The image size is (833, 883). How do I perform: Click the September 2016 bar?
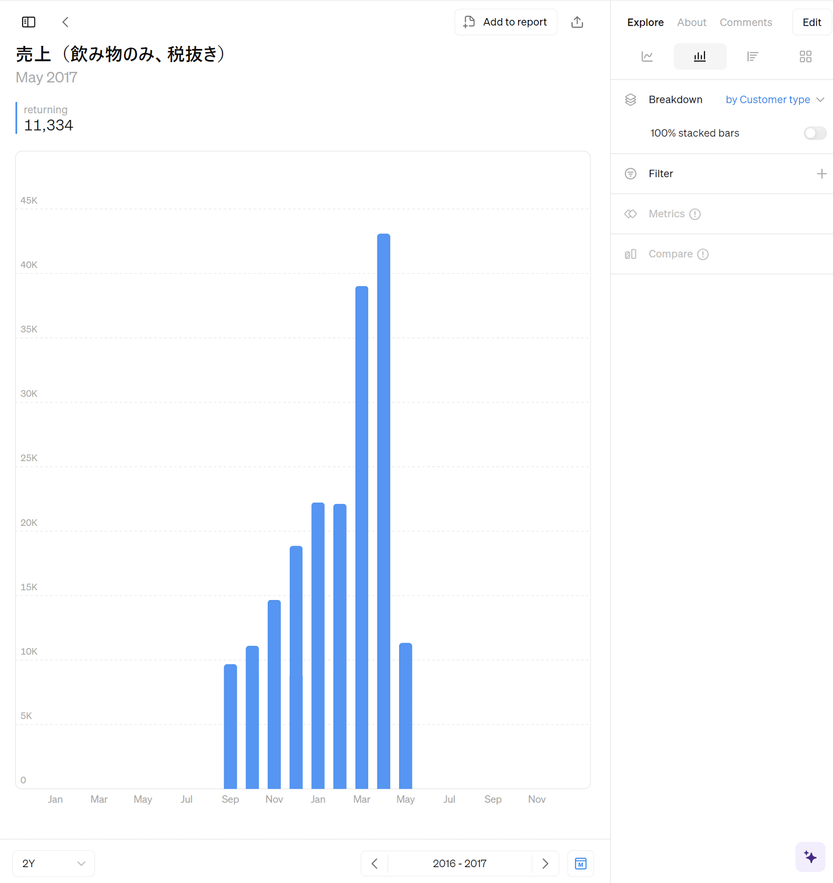click(230, 726)
